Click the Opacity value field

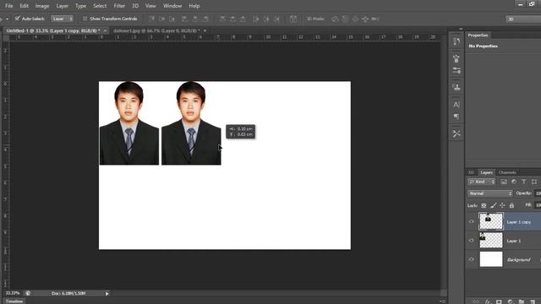point(538,193)
